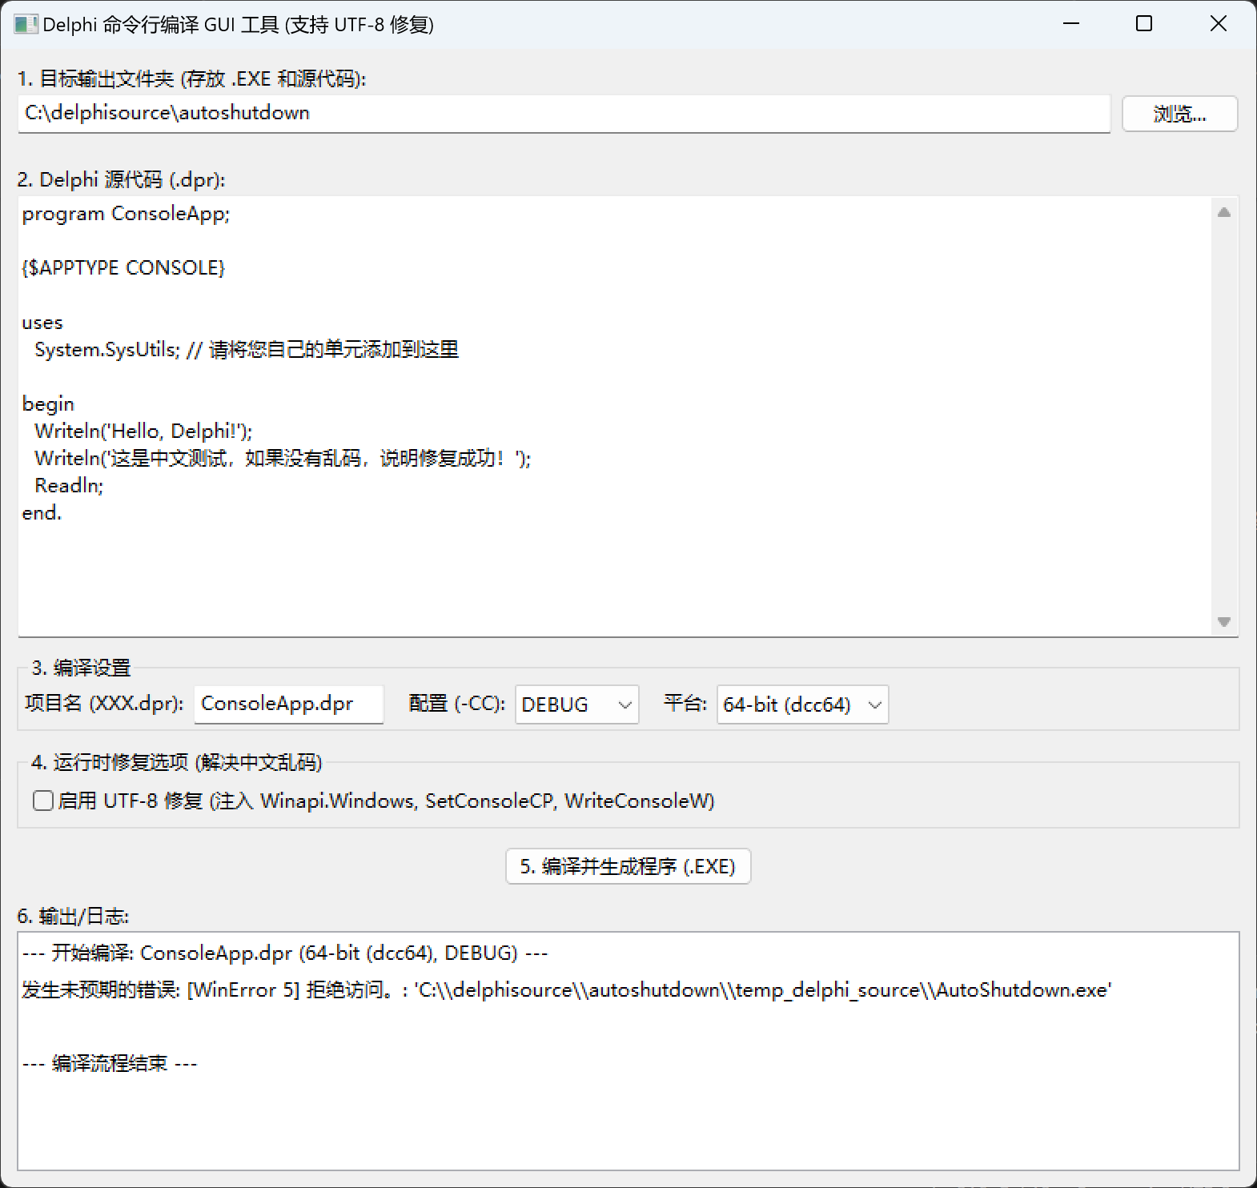Enable the UTF-8 修复 checkbox
The width and height of the screenshot is (1257, 1188).
point(43,801)
